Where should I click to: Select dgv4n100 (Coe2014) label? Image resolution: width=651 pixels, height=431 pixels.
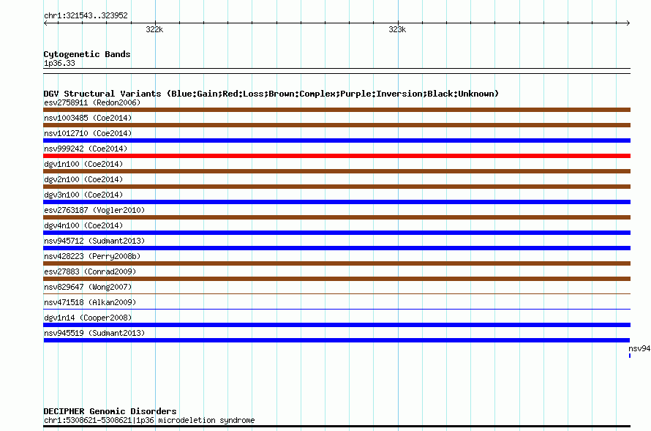(x=83, y=225)
